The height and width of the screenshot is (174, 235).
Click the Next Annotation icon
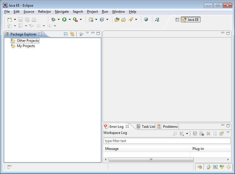pyautogui.click(x=9, y=26)
